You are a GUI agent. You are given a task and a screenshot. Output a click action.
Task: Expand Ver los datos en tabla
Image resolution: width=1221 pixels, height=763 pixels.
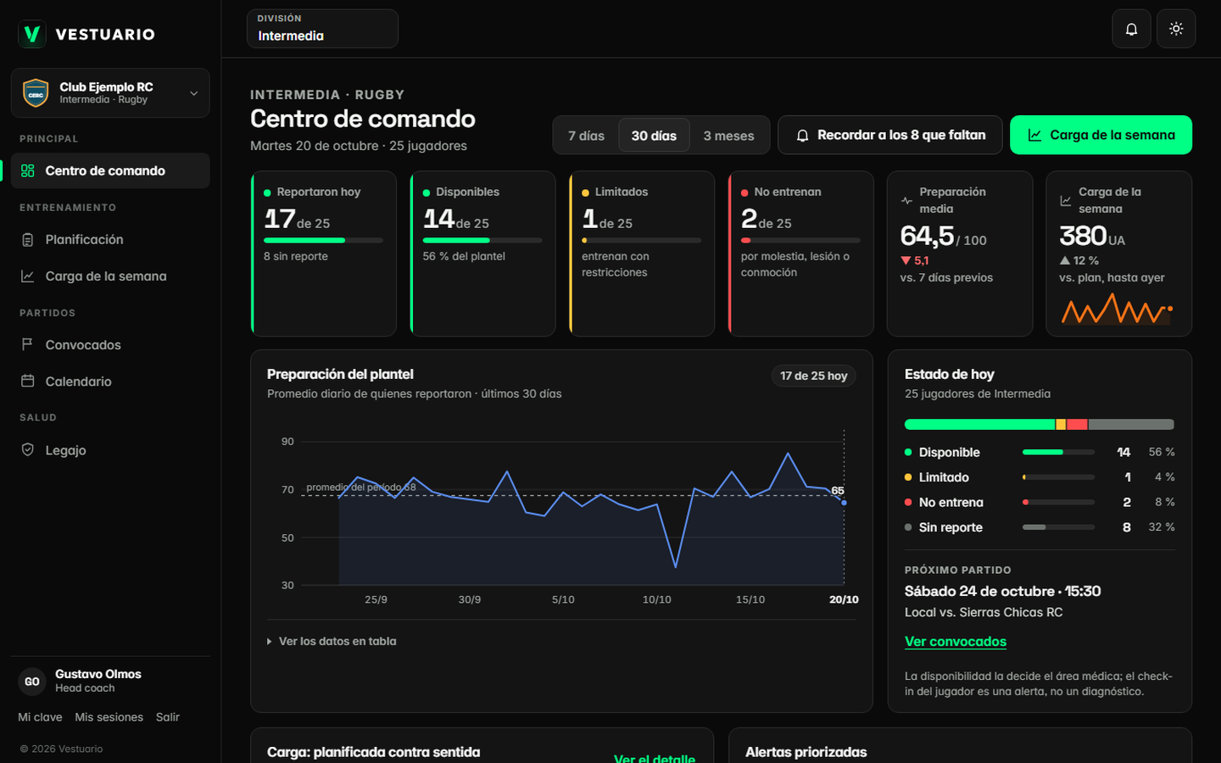(332, 641)
